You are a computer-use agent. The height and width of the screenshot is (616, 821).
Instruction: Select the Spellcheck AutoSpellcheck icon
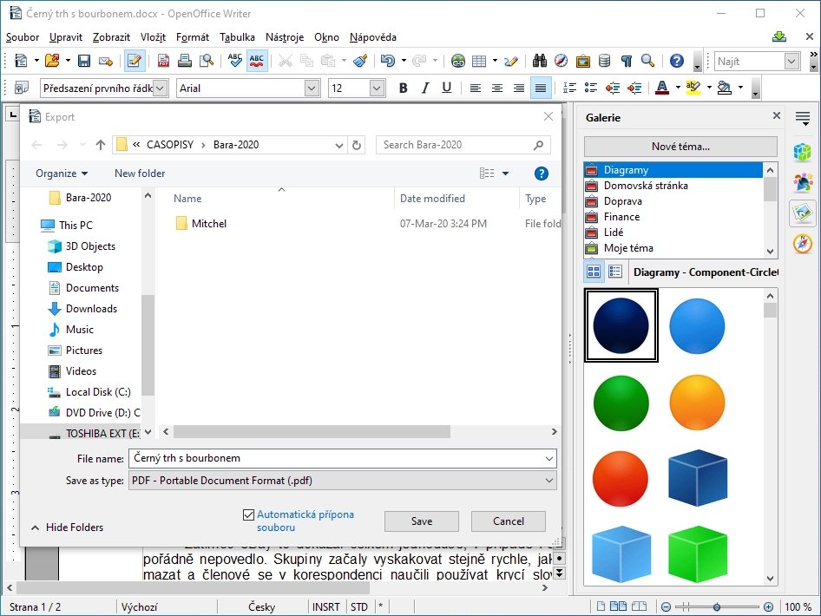pos(257,61)
